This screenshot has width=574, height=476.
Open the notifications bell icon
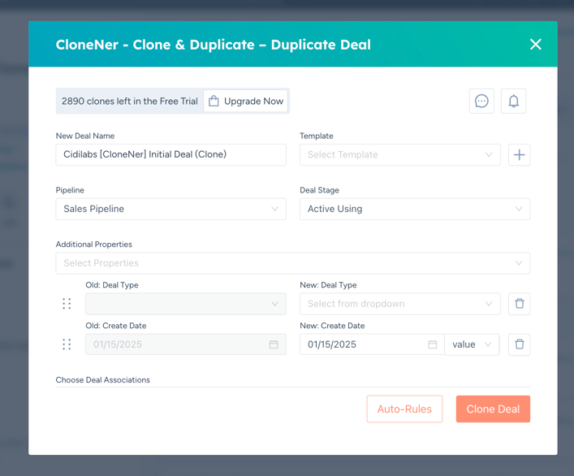coord(513,102)
